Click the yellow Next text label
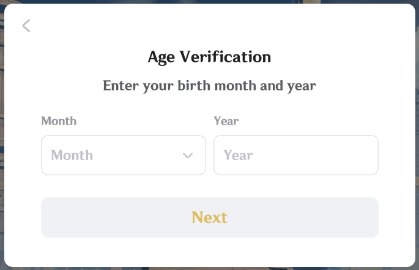This screenshot has width=419, height=270. pos(209,217)
